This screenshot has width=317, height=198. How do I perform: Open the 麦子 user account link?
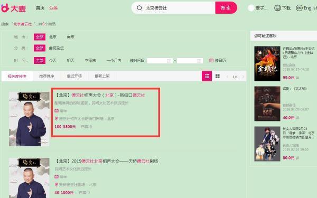point(262,8)
